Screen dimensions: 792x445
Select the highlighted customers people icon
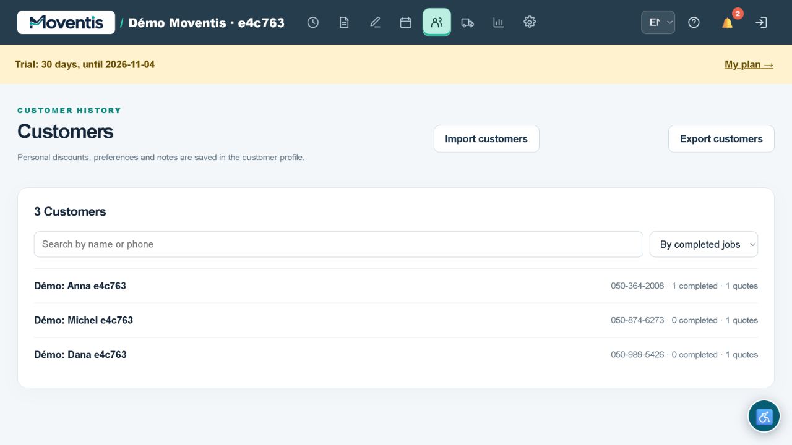(437, 22)
